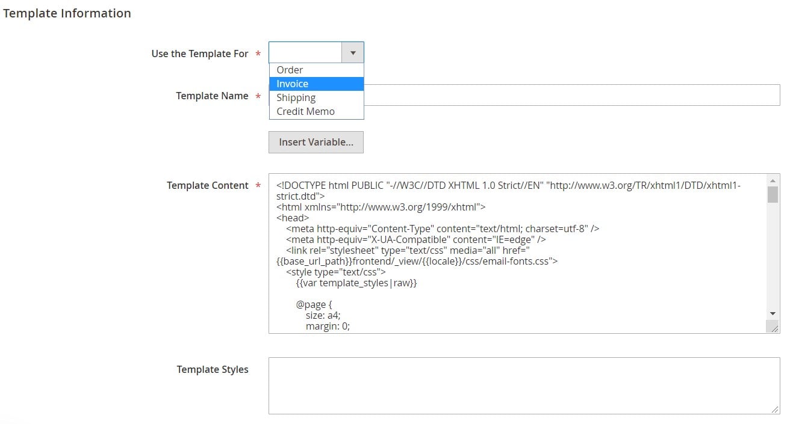Click the email-fonts.css path line
Screen dimensions: 796x424
tap(417, 261)
